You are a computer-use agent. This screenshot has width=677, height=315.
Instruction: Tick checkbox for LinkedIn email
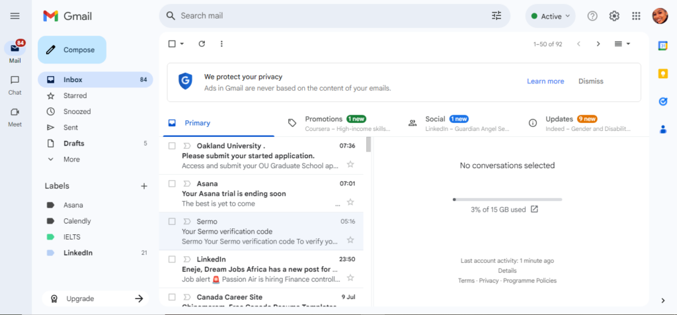click(172, 259)
